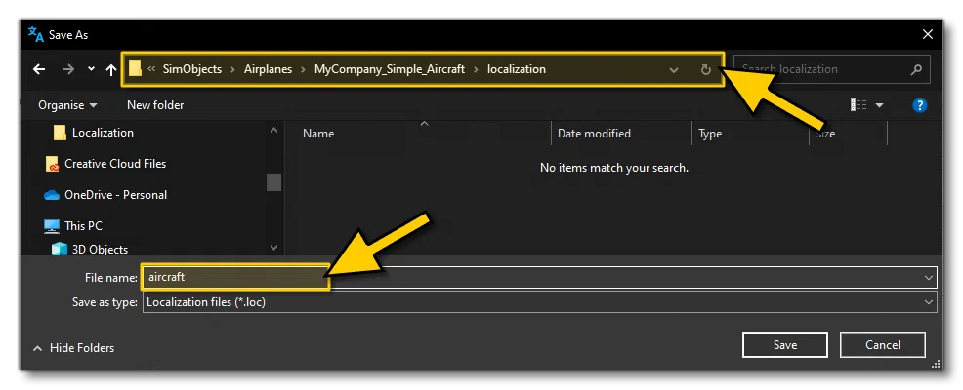Viewport: 963px width, 390px height.
Task: Click the 3D Objects cube icon
Action: coord(60,249)
